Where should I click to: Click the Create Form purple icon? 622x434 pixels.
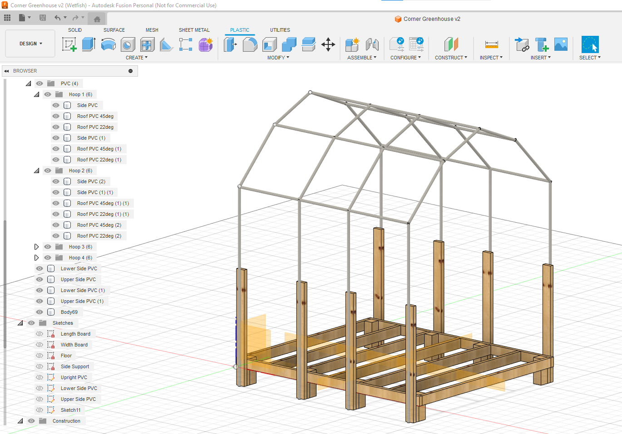(206, 44)
